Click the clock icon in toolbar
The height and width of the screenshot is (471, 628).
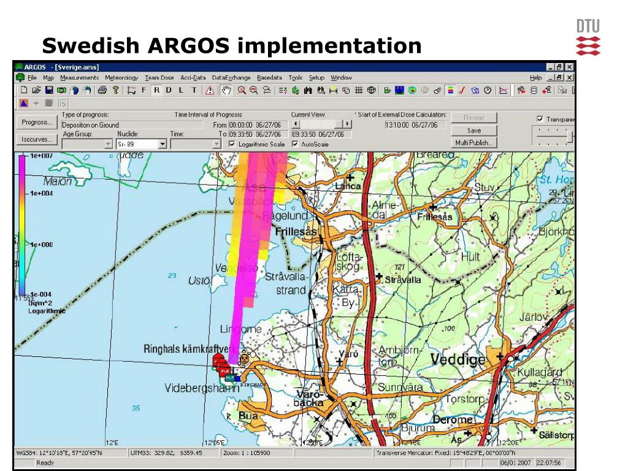coord(488,91)
